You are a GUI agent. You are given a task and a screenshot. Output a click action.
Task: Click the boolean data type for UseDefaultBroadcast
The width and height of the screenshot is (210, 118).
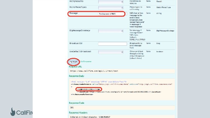click(160, 52)
